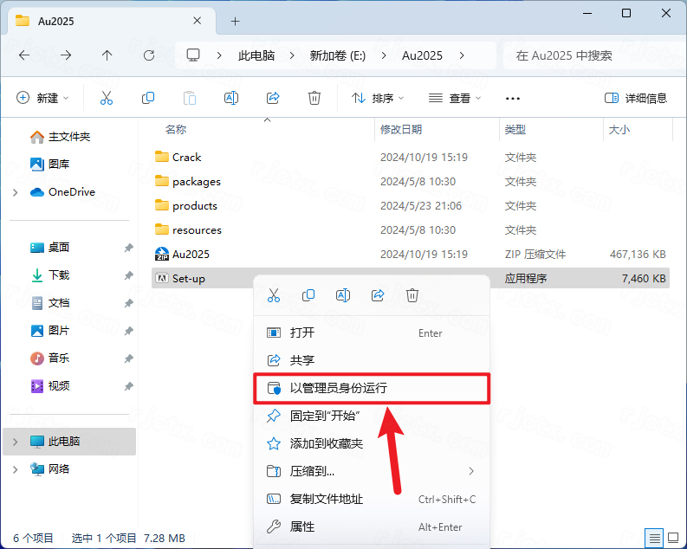This screenshot has height=549, width=687.
Task: Open the sort dropdown menu
Action: 378,98
